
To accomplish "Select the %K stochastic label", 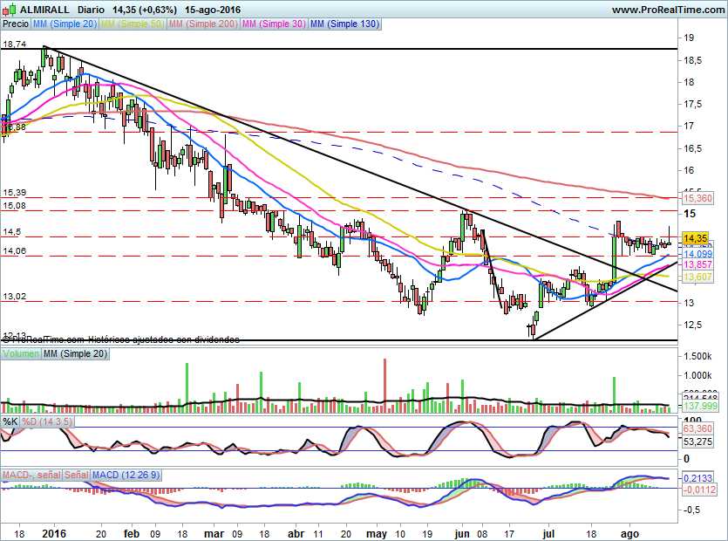I will coord(10,422).
